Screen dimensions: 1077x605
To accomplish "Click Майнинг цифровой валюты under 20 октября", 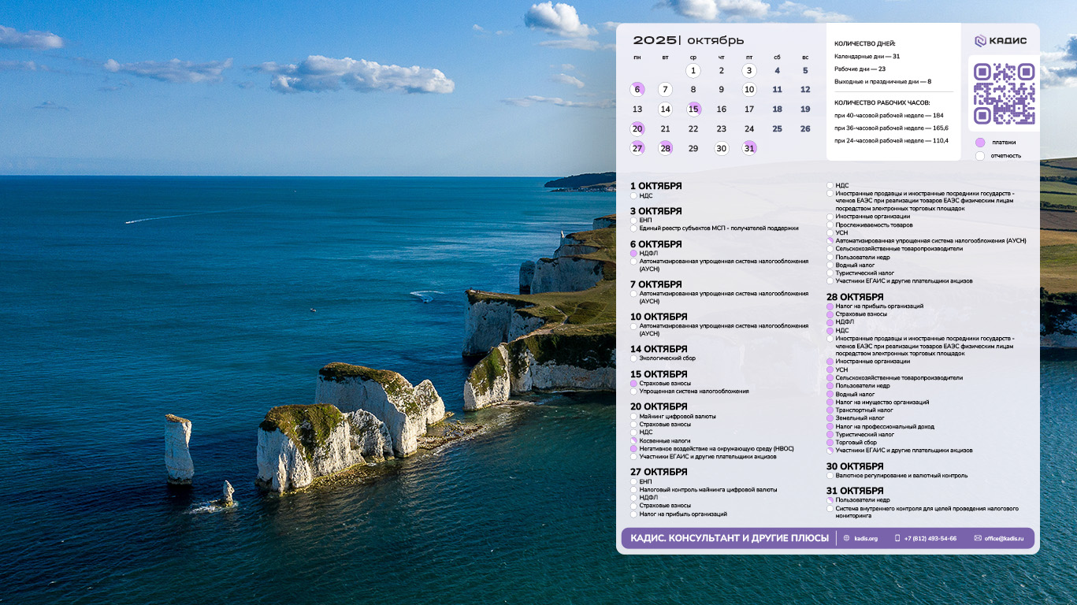I will (x=678, y=416).
